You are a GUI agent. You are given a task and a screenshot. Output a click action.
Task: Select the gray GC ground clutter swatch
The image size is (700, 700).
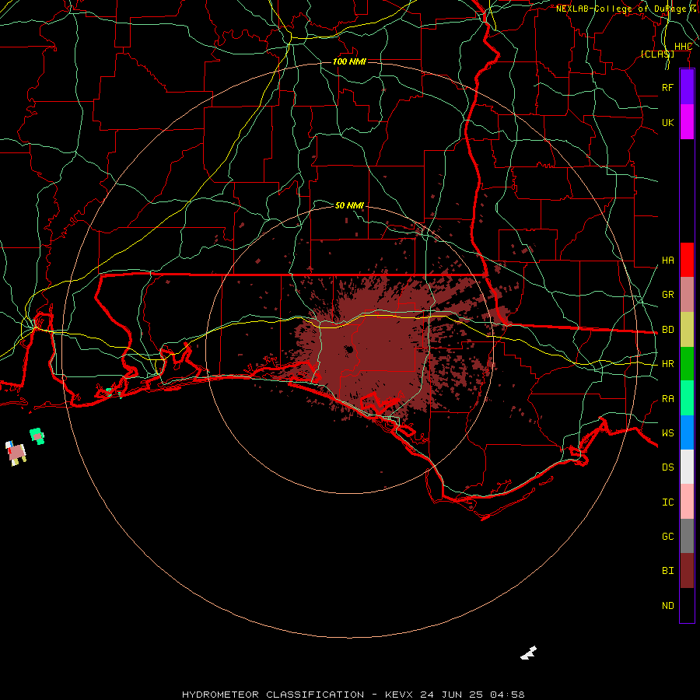pyautogui.click(x=687, y=536)
